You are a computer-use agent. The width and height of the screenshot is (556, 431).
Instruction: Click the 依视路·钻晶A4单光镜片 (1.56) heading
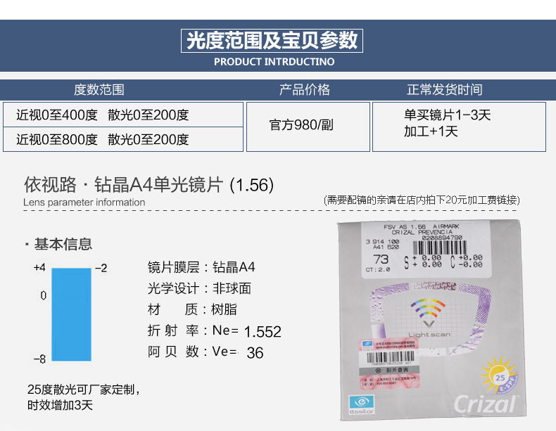[x=149, y=185]
